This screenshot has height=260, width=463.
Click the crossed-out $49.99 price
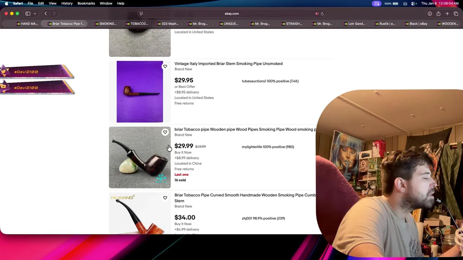click(x=200, y=147)
